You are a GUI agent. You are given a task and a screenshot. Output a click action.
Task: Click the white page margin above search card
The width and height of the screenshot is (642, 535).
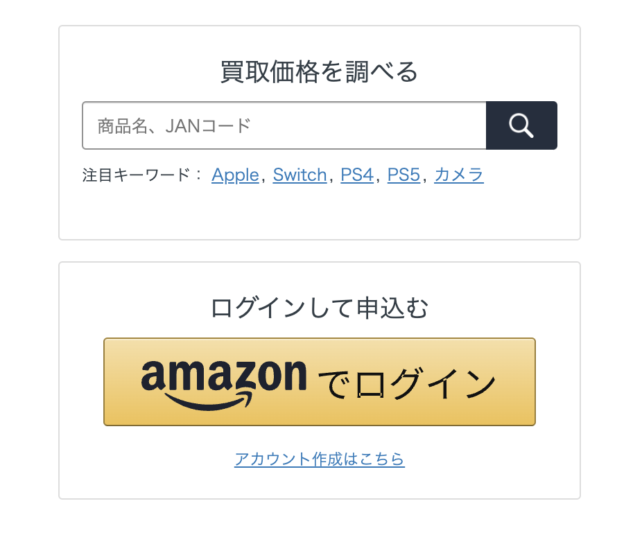click(x=319, y=12)
